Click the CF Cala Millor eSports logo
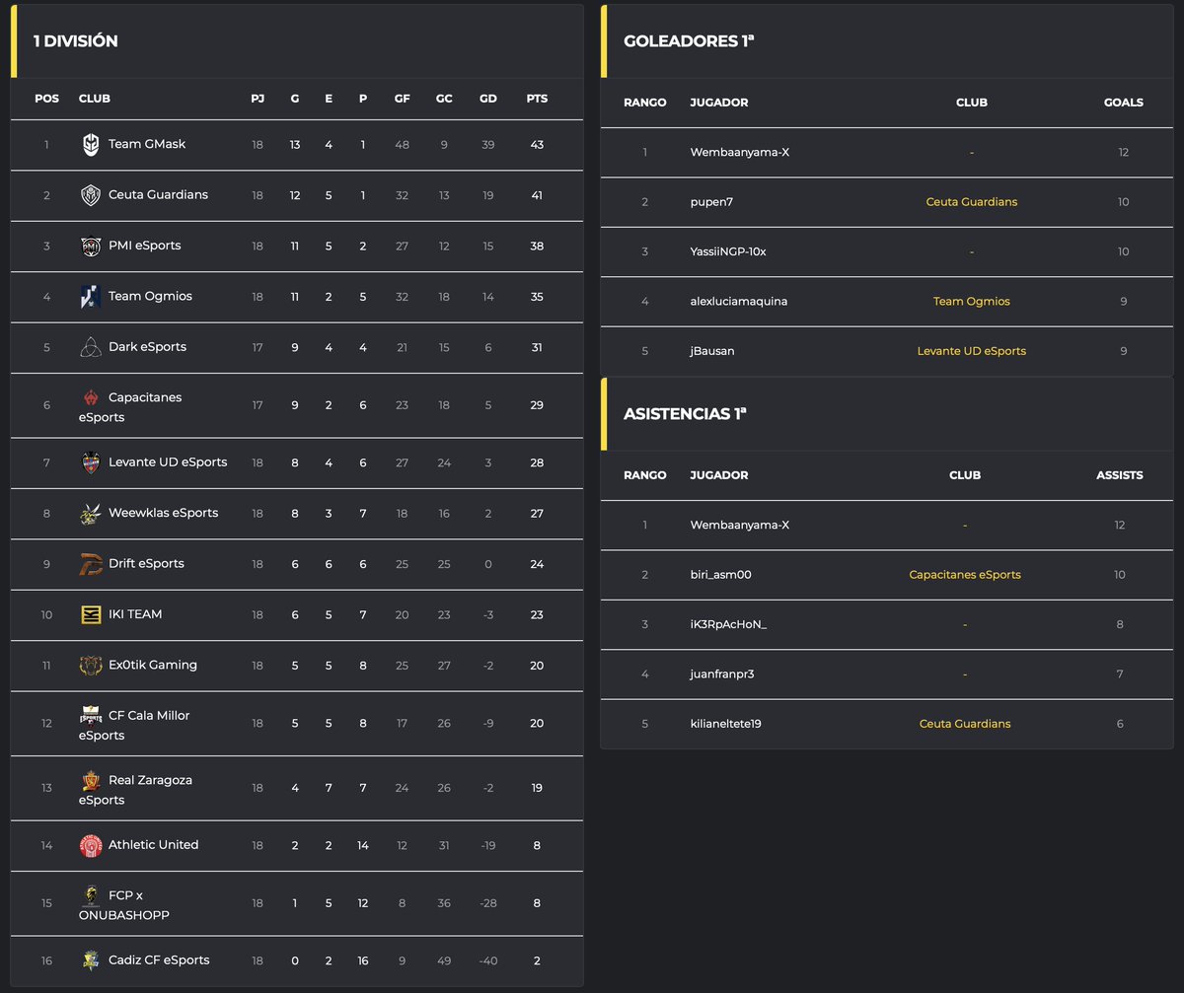1184x993 pixels. pos(91,716)
